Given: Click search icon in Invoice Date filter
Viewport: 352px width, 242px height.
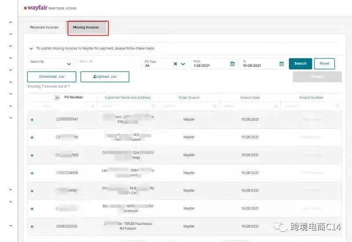Looking at the screenshot, I should pyautogui.click(x=275, y=106).
